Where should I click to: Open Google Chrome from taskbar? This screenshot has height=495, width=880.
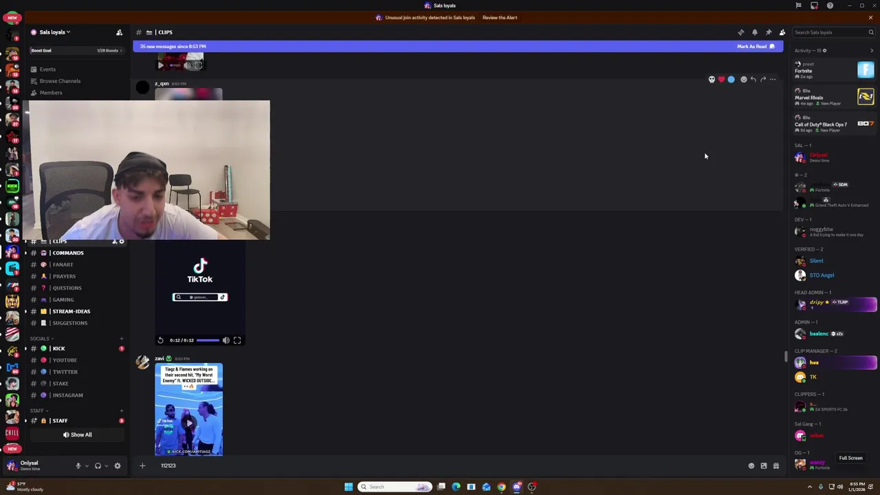501,487
